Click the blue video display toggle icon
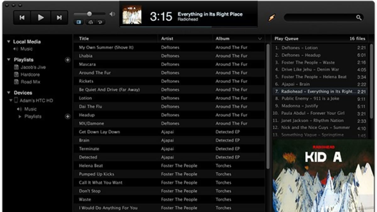 point(79,22)
